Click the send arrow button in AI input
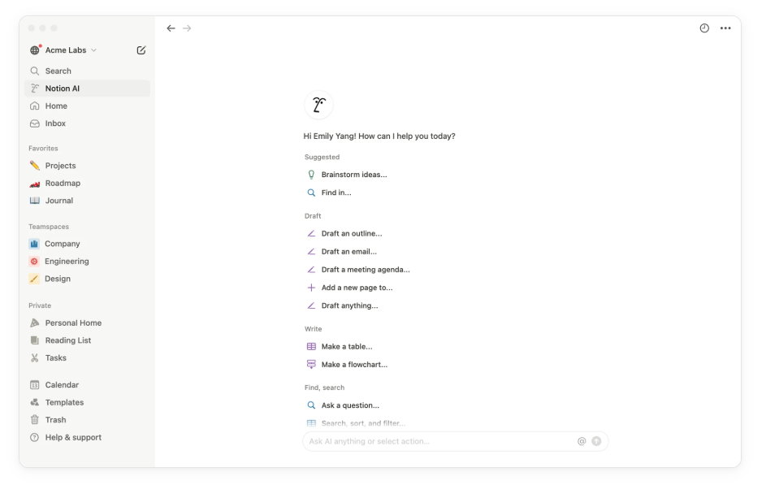 pos(596,441)
